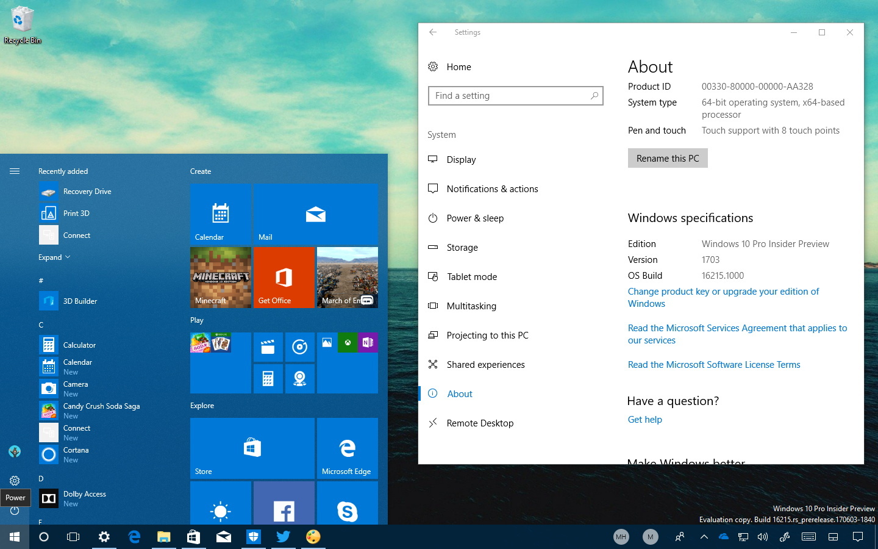Open Shared experiences settings
Viewport: 878px width, 549px height.
tap(477, 365)
